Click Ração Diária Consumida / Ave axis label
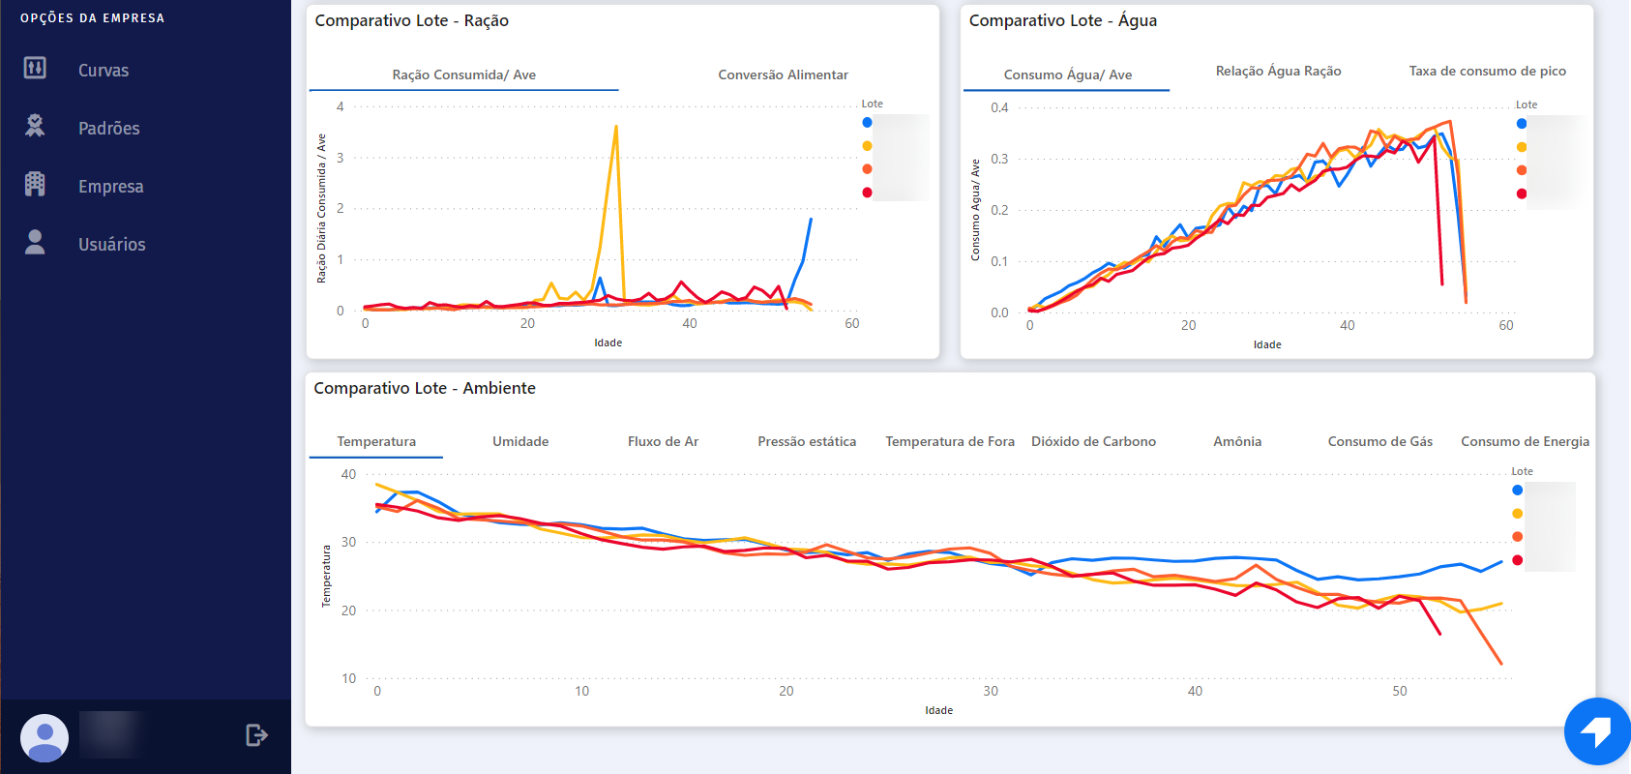The width and height of the screenshot is (1631, 774). (x=321, y=208)
